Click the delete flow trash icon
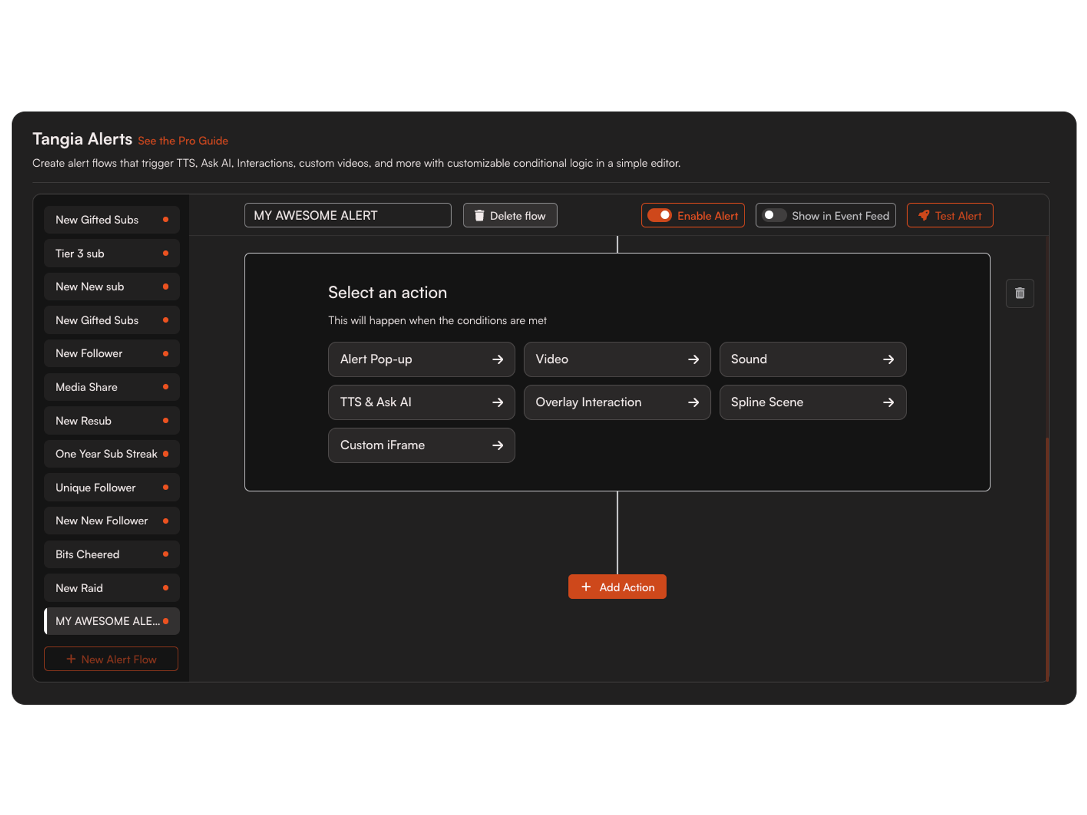The height and width of the screenshot is (815, 1087). pos(481,216)
